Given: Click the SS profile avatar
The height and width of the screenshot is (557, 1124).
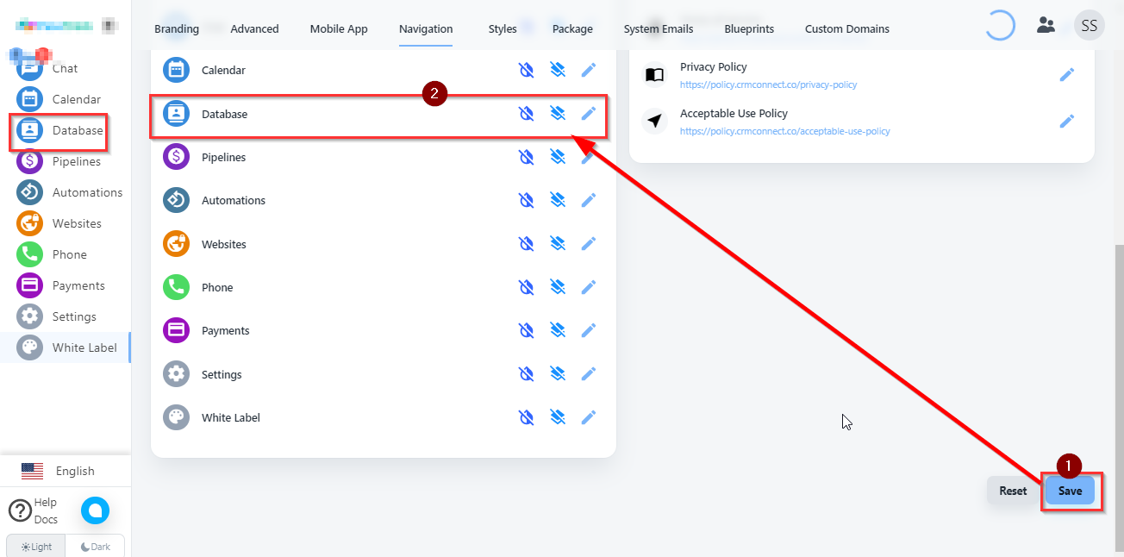Looking at the screenshot, I should point(1089,25).
